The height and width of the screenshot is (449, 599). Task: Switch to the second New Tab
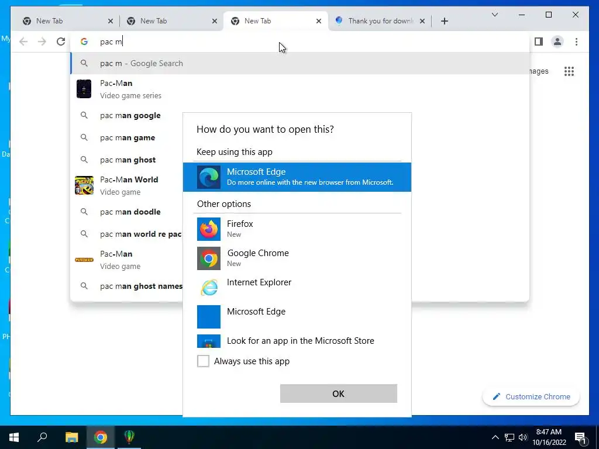coord(170,21)
